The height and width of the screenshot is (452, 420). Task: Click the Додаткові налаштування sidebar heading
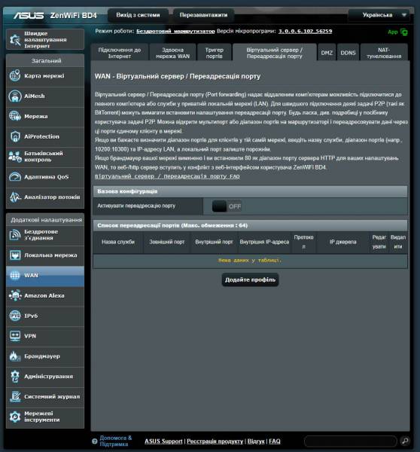[46, 220]
